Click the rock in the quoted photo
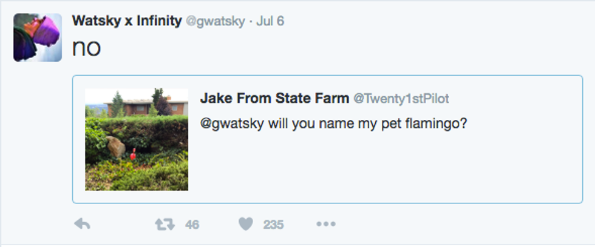This screenshot has width=595, height=247. click(x=116, y=147)
